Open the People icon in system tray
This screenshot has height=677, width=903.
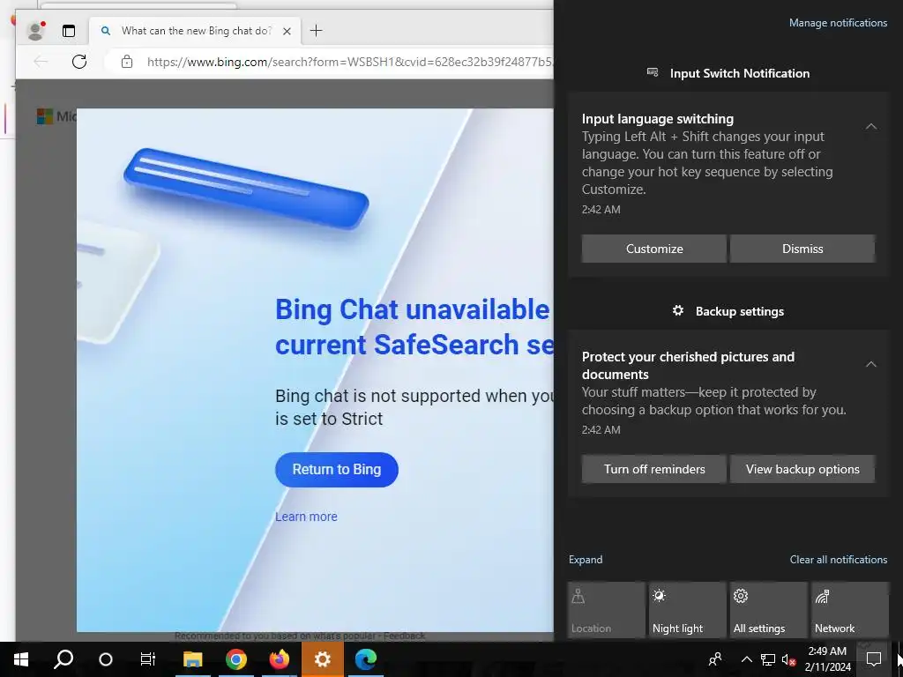(715, 659)
